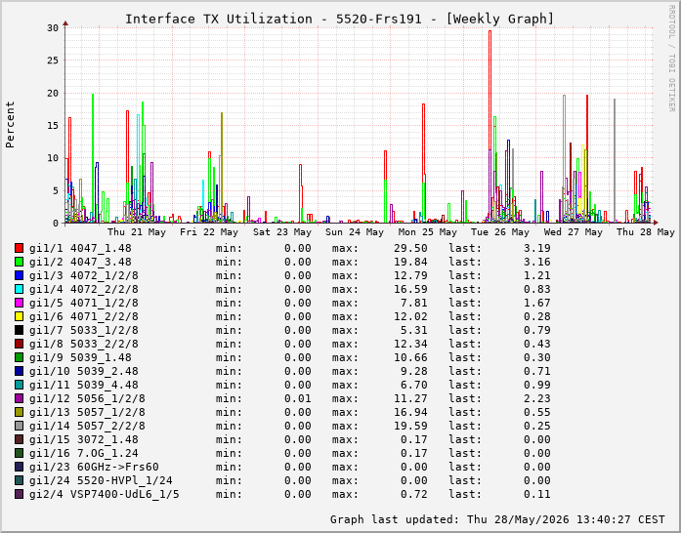681x533 pixels.
Task: Click the gi1/23 60GHz->Frs60 legend label
Action: (94, 467)
